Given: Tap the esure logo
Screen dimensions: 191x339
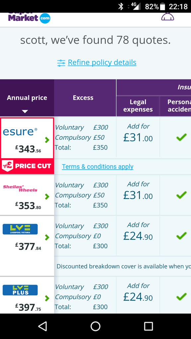Looking at the screenshot, I should tap(20, 132).
